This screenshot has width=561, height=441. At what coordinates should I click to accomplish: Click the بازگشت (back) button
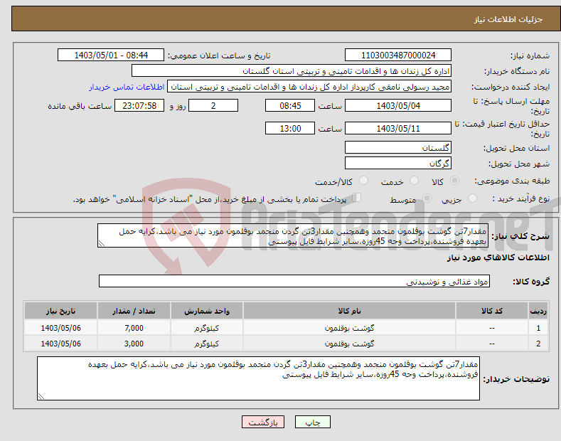coord(263,422)
